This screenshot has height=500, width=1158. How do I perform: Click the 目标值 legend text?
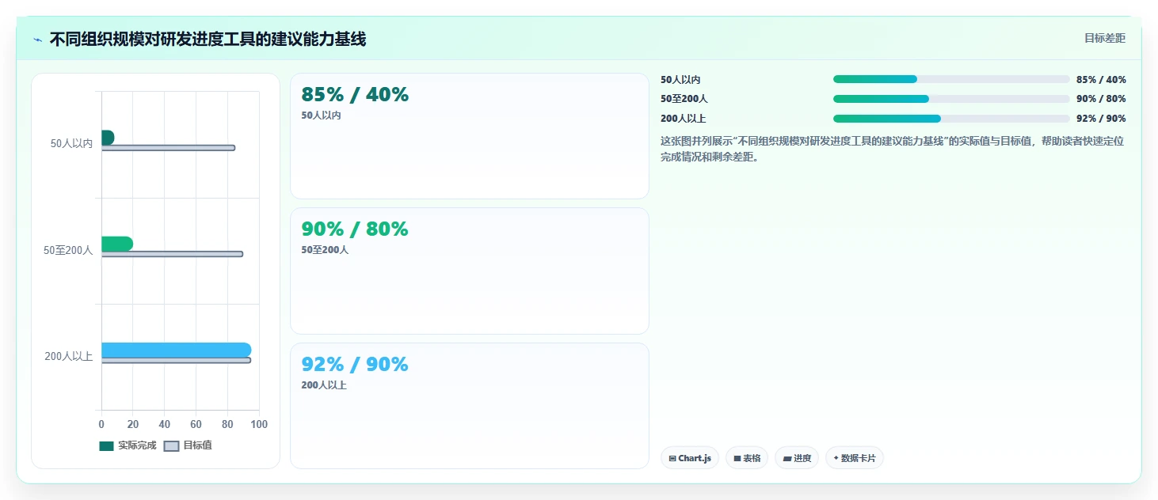[197, 445]
